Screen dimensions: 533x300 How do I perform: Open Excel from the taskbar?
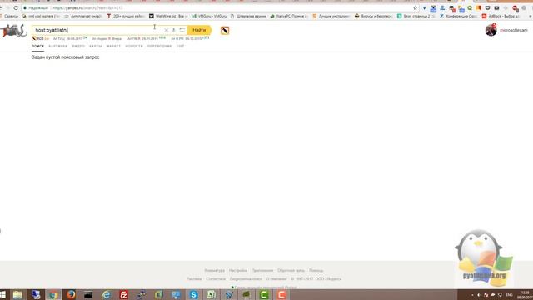pyautogui.click(x=212, y=294)
